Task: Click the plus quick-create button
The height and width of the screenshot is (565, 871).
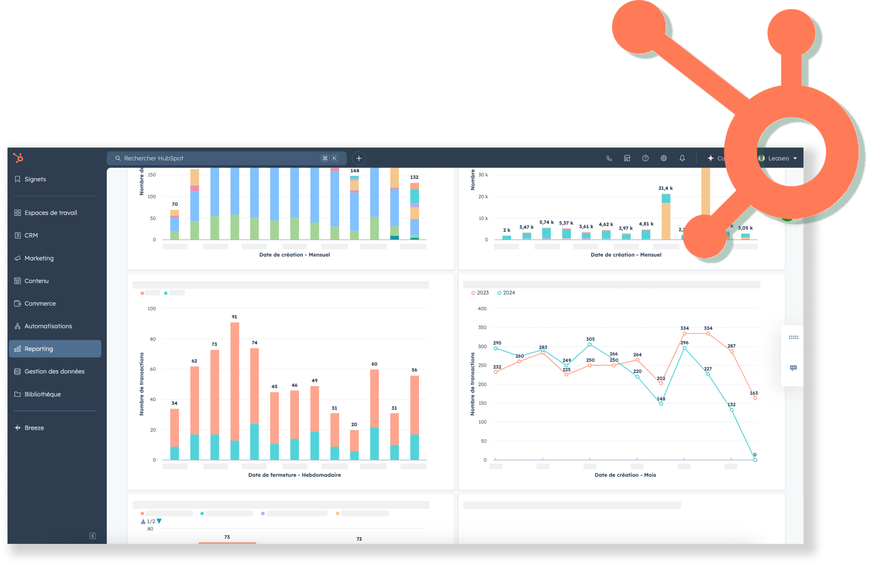Action: [x=359, y=158]
